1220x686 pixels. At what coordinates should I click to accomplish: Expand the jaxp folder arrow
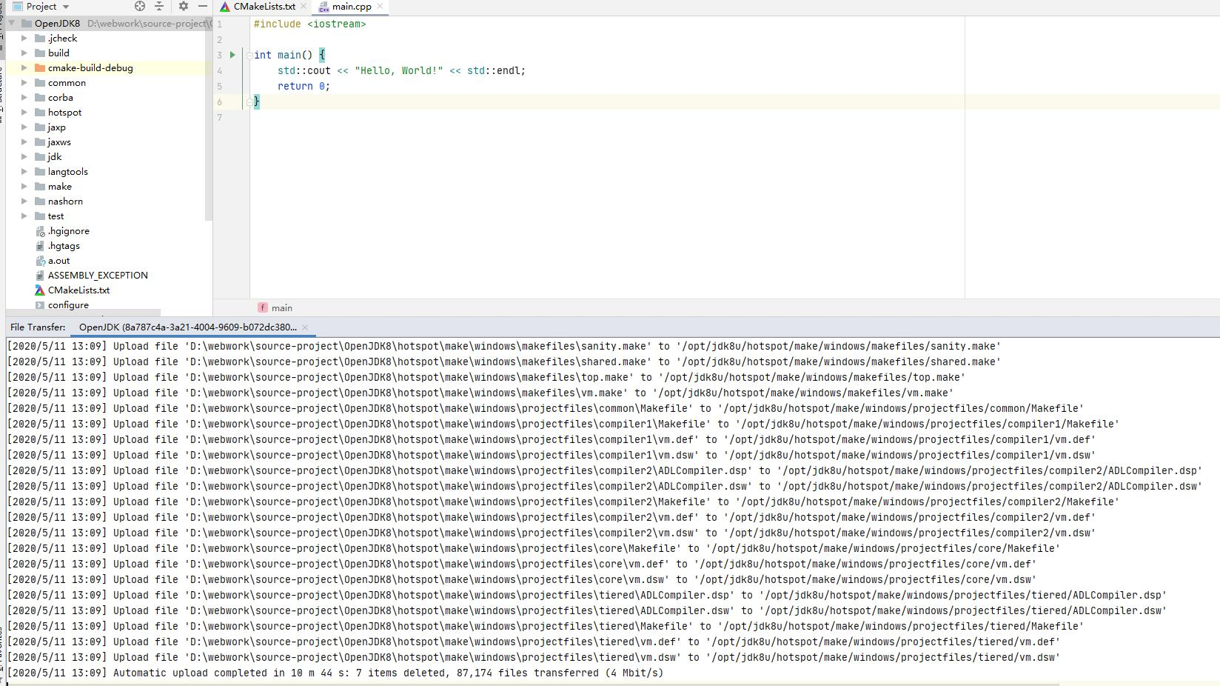point(24,127)
